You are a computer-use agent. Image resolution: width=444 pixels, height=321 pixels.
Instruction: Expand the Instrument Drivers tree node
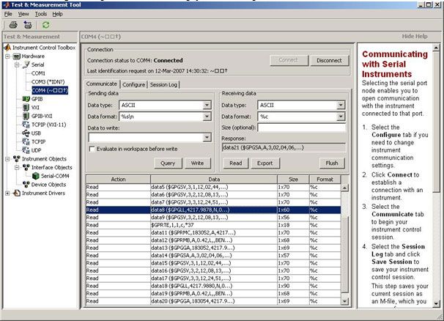8,193
